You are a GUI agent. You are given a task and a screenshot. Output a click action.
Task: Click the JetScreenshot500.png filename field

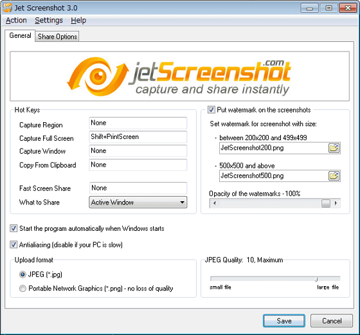point(274,176)
